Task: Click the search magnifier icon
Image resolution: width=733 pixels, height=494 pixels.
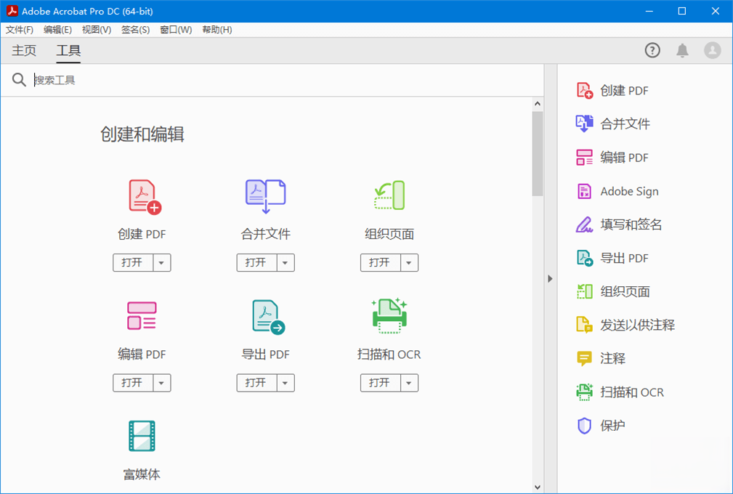Action: pyautogui.click(x=19, y=80)
